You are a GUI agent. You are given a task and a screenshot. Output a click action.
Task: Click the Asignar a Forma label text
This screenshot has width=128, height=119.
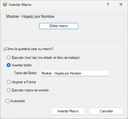pos(24,82)
